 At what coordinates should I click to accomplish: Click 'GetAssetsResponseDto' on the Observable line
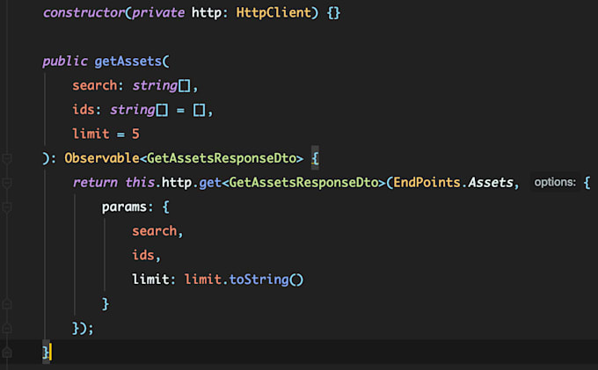point(222,158)
